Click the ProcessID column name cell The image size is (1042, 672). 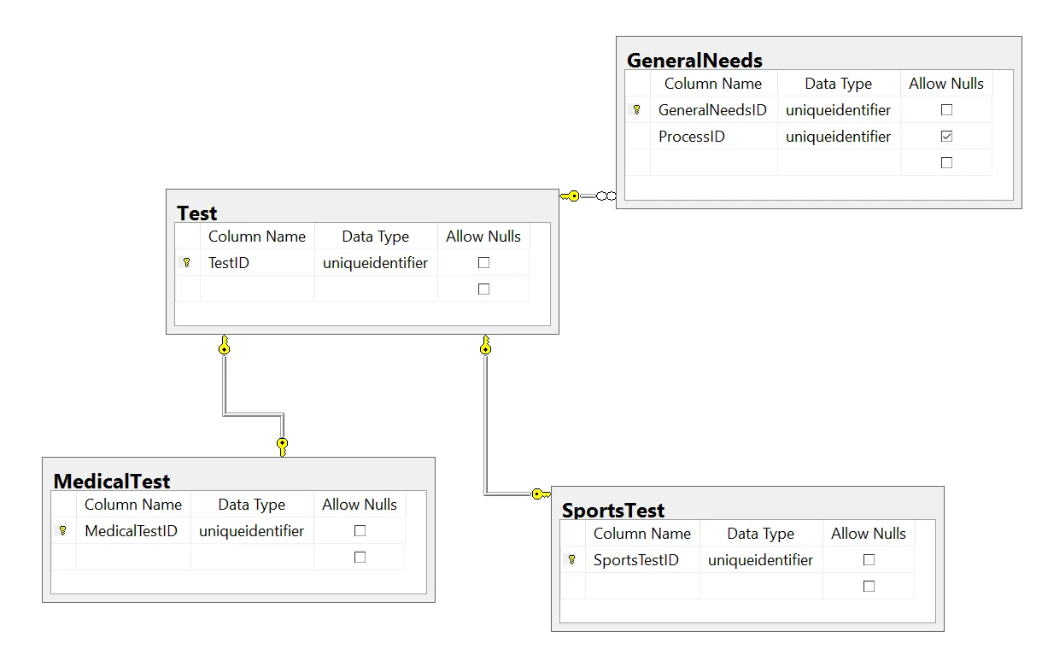click(x=714, y=137)
